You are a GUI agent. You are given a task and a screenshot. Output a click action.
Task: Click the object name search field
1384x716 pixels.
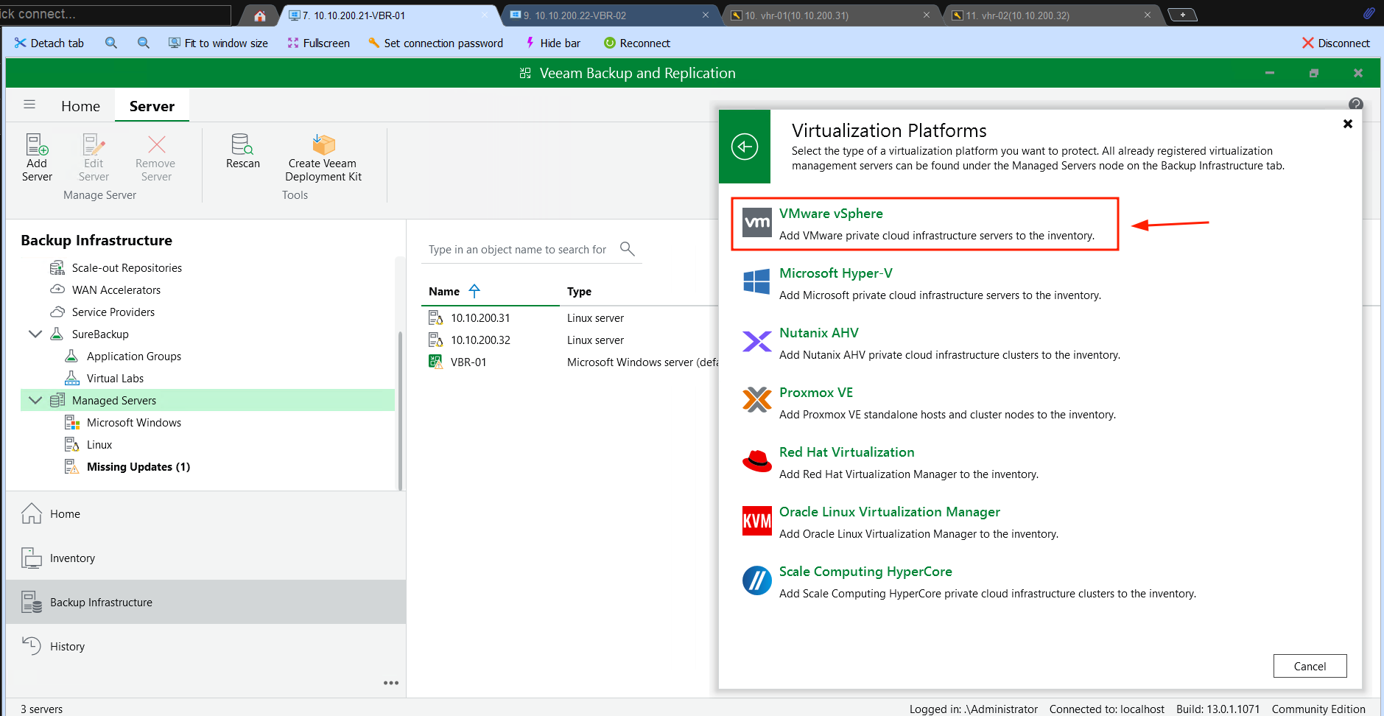[x=518, y=250]
